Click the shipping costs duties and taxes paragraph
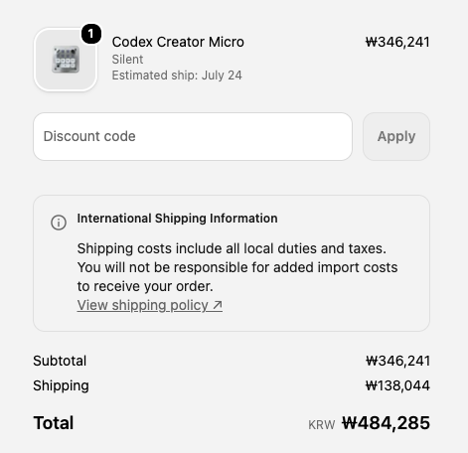Viewport: 468px width, 453px height. 237,267
